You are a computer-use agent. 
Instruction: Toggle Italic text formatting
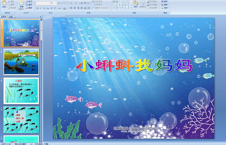coord(41,8)
